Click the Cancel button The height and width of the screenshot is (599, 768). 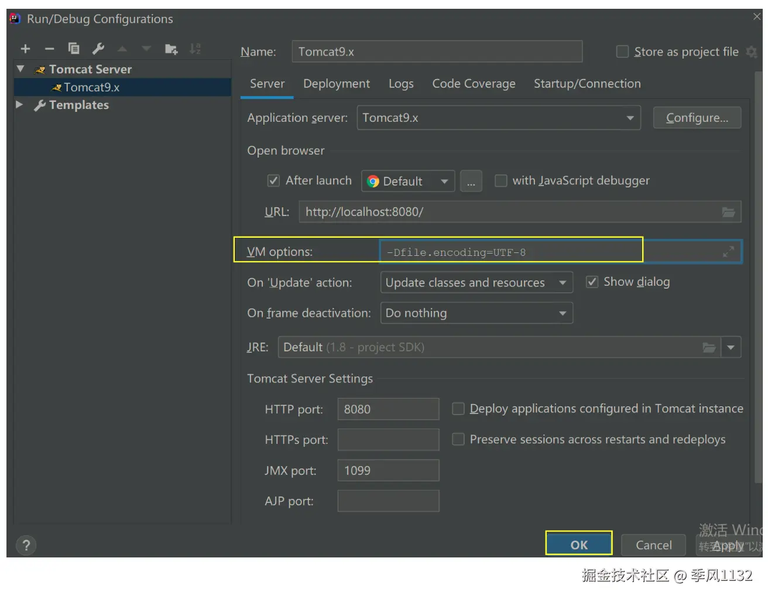[x=654, y=545]
